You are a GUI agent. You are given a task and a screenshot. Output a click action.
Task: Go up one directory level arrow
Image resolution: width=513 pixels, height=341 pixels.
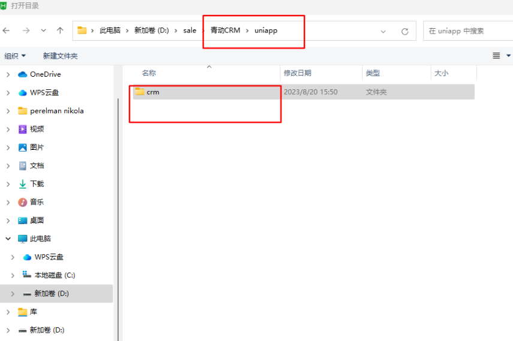coord(60,31)
